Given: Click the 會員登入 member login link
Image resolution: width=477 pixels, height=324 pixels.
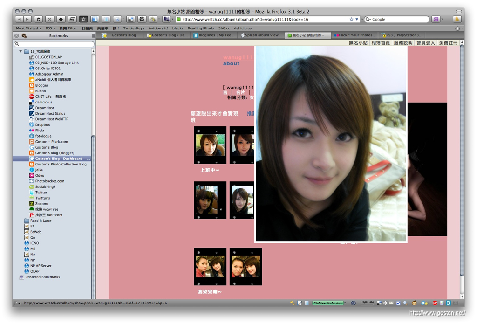Looking at the screenshot, I should [x=425, y=43].
